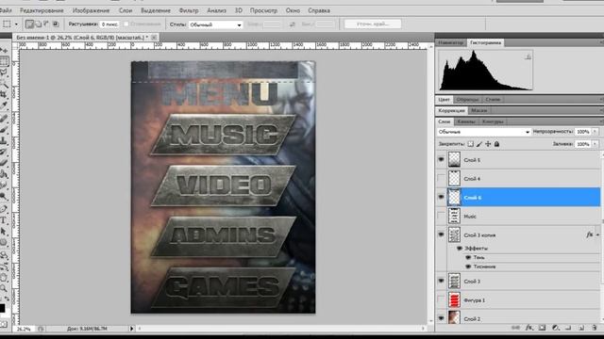Image resolution: width=604 pixels, height=339 pixels.
Task: Open the Layers panel options menu
Action: (x=601, y=121)
